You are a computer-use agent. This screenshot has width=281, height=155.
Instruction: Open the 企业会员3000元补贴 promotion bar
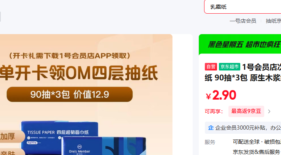243,128
